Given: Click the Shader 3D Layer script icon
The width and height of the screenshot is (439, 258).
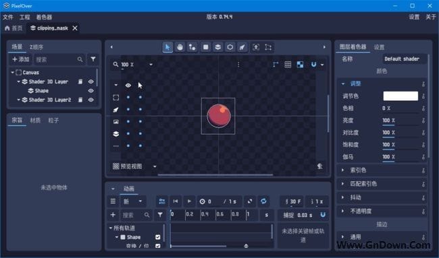Looking at the screenshot, I should coord(80,82).
